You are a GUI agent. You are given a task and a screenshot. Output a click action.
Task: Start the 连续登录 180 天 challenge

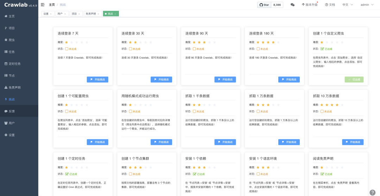point(289,80)
